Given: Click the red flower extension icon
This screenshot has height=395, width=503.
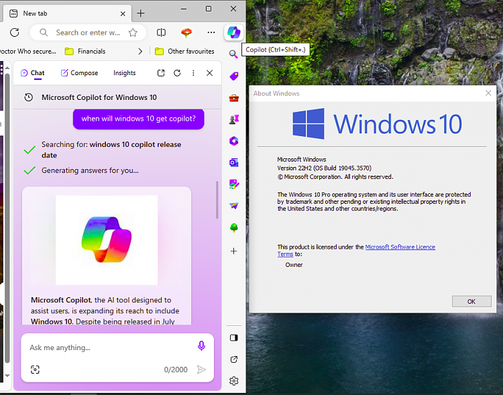Looking at the screenshot, I should point(186,32).
